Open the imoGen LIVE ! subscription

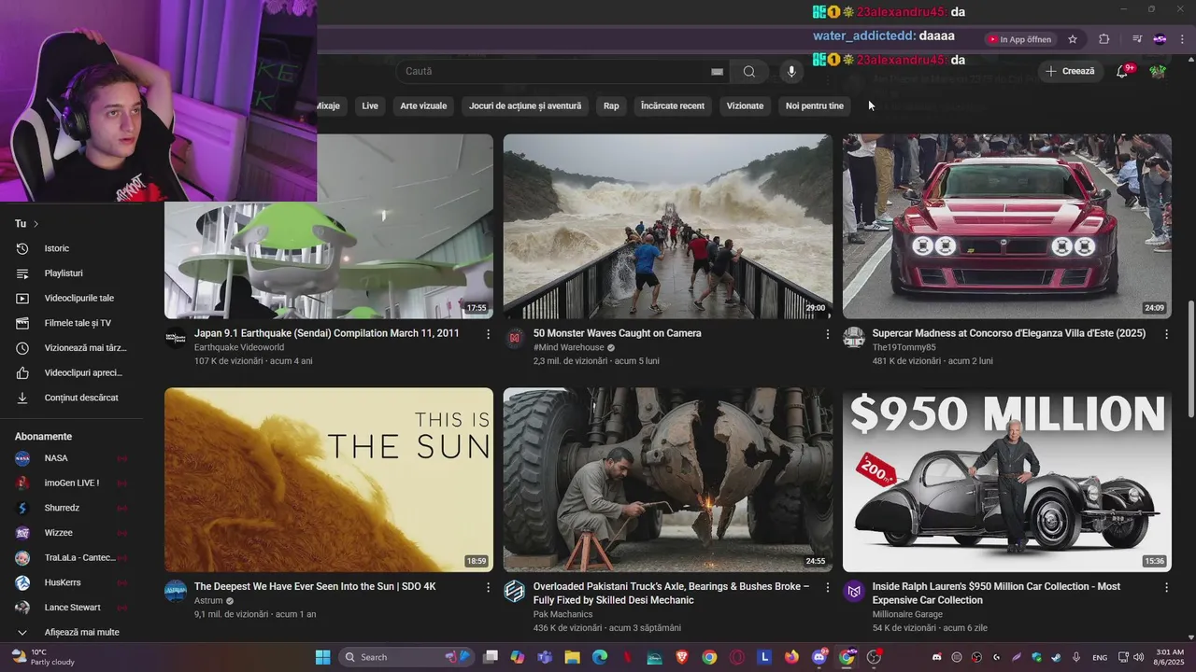click(70, 483)
